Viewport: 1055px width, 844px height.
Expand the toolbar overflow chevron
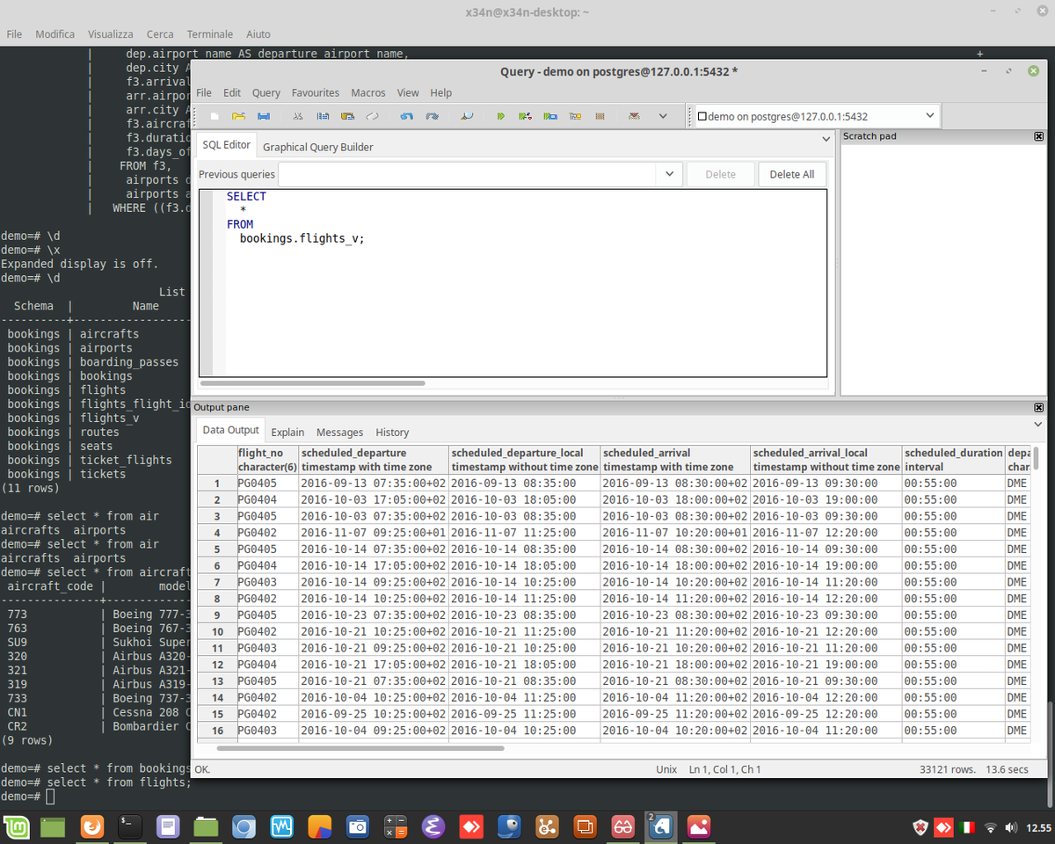coord(662,115)
